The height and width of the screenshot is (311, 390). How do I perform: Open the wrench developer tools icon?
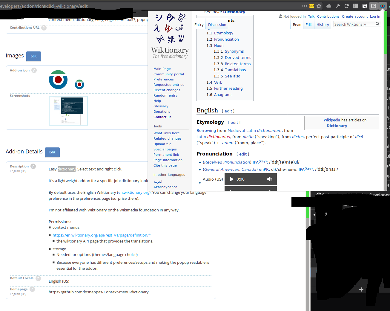click(x=338, y=6)
